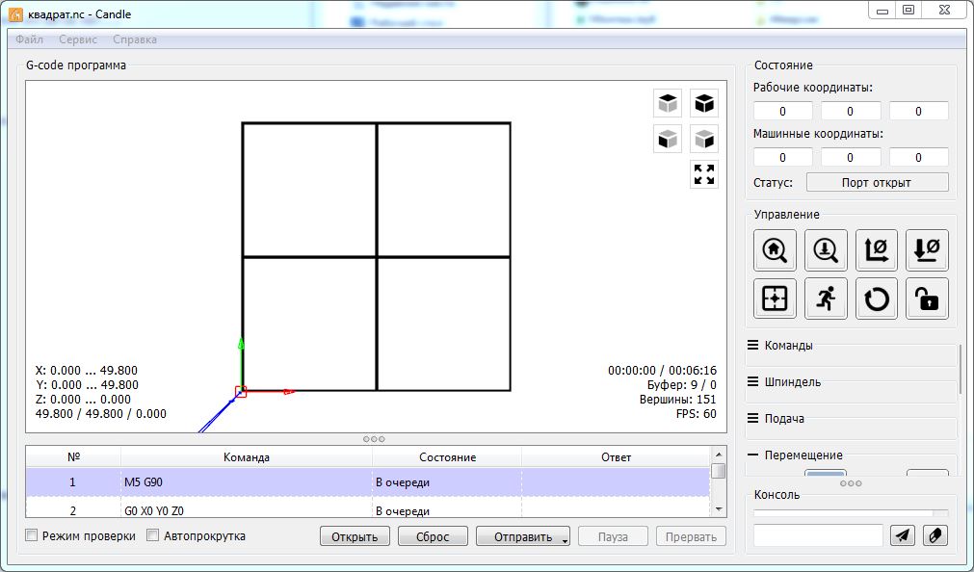Open the Справка menu
The height and width of the screenshot is (572, 974).
[135, 39]
